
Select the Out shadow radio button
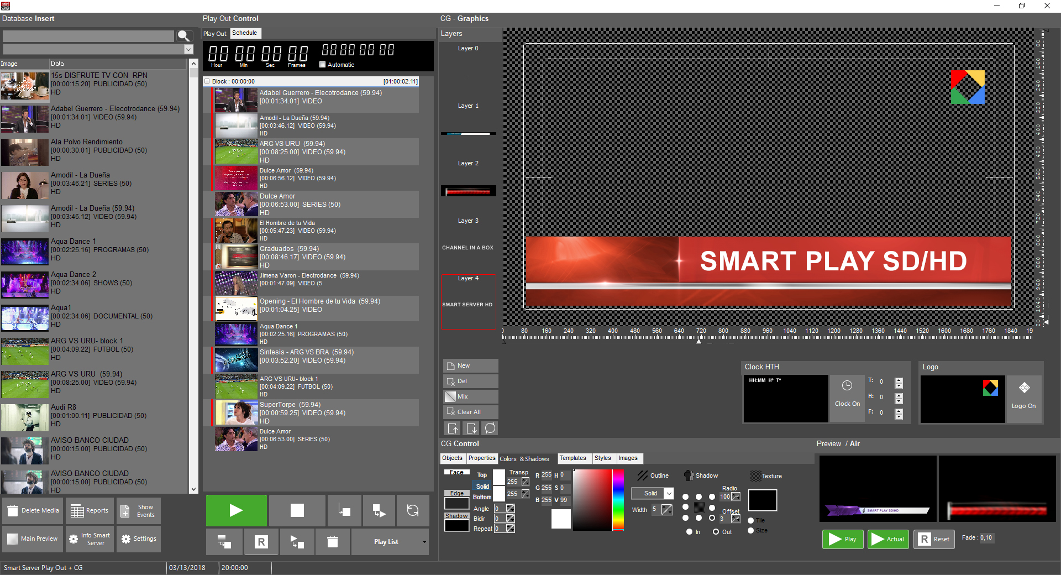click(716, 532)
